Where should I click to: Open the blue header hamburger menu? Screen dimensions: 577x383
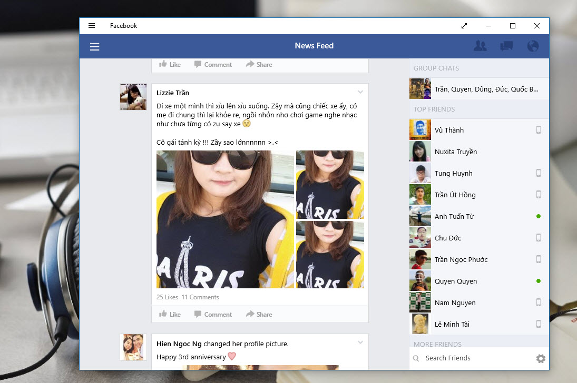point(95,47)
